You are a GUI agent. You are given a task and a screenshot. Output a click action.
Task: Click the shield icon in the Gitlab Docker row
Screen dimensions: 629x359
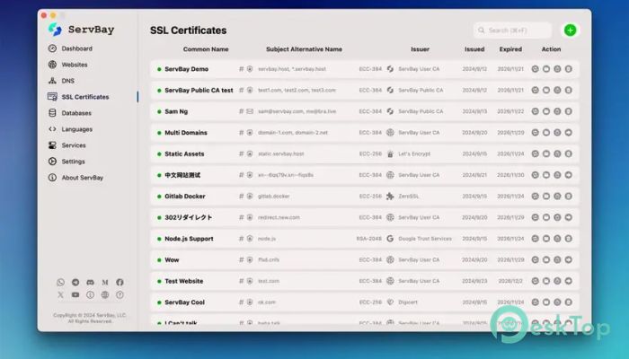(250, 197)
